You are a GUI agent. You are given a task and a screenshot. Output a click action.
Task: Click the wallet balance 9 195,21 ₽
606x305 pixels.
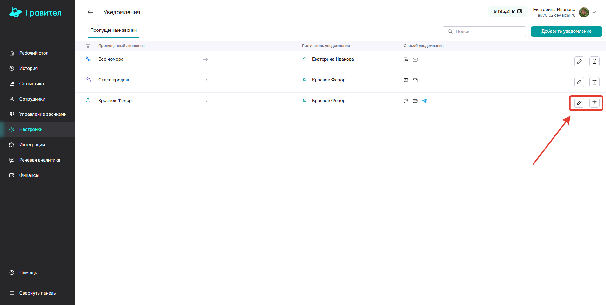(x=508, y=11)
